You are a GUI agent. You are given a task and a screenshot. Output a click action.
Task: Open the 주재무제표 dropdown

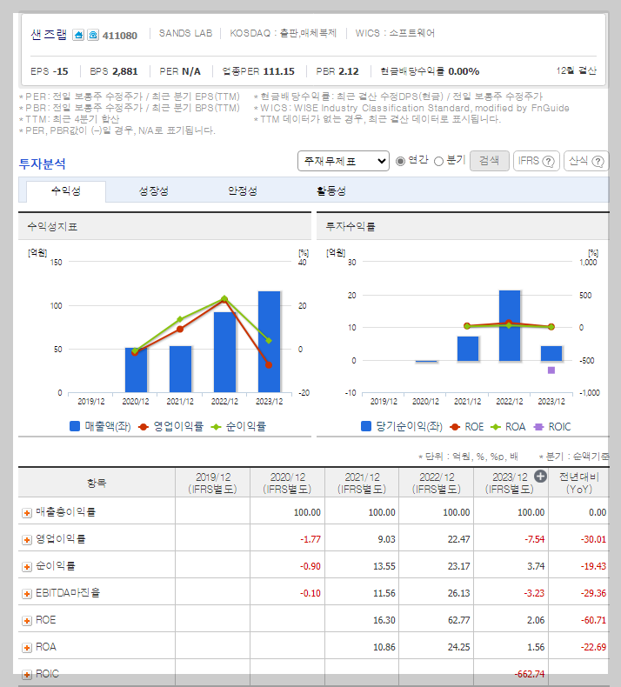(344, 161)
